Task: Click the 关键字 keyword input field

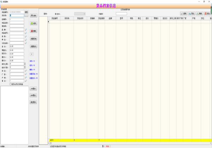Action: [x=121, y=14]
